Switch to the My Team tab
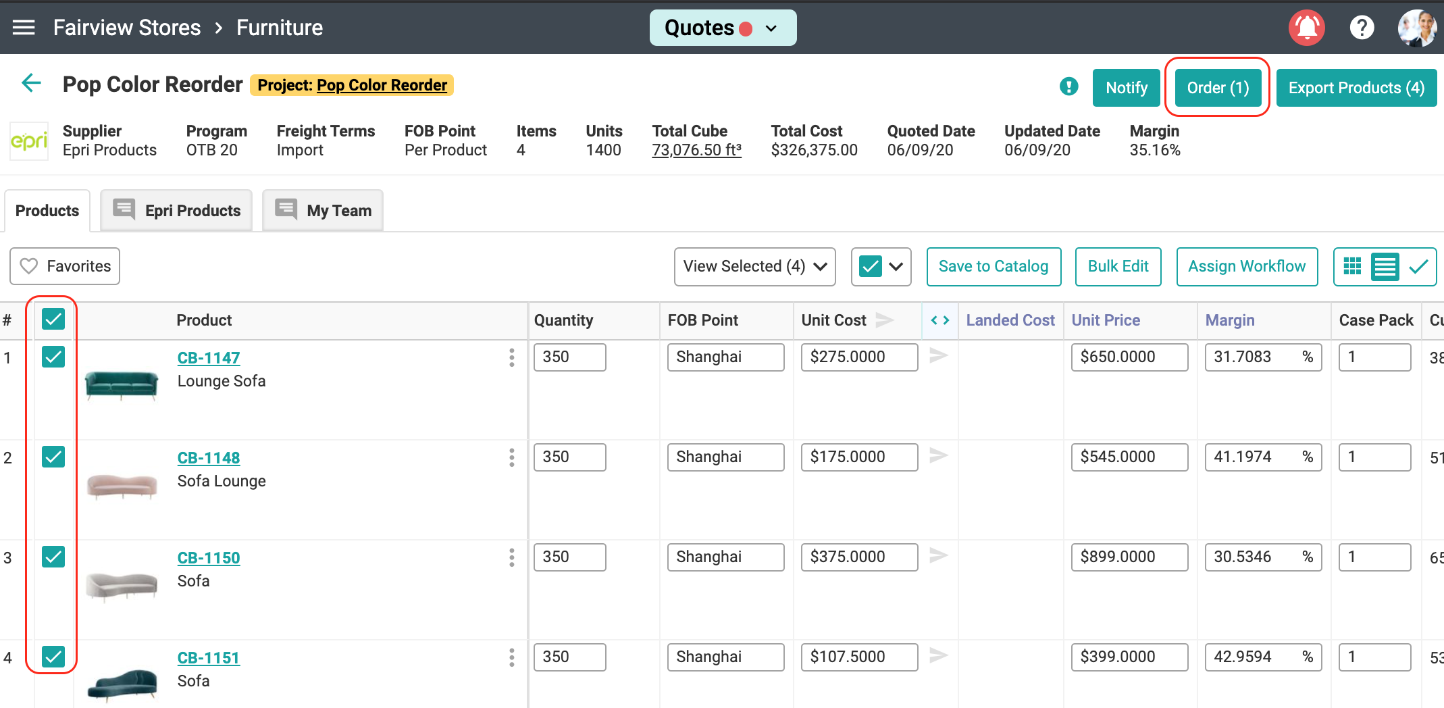The height and width of the screenshot is (708, 1444). pos(324,211)
